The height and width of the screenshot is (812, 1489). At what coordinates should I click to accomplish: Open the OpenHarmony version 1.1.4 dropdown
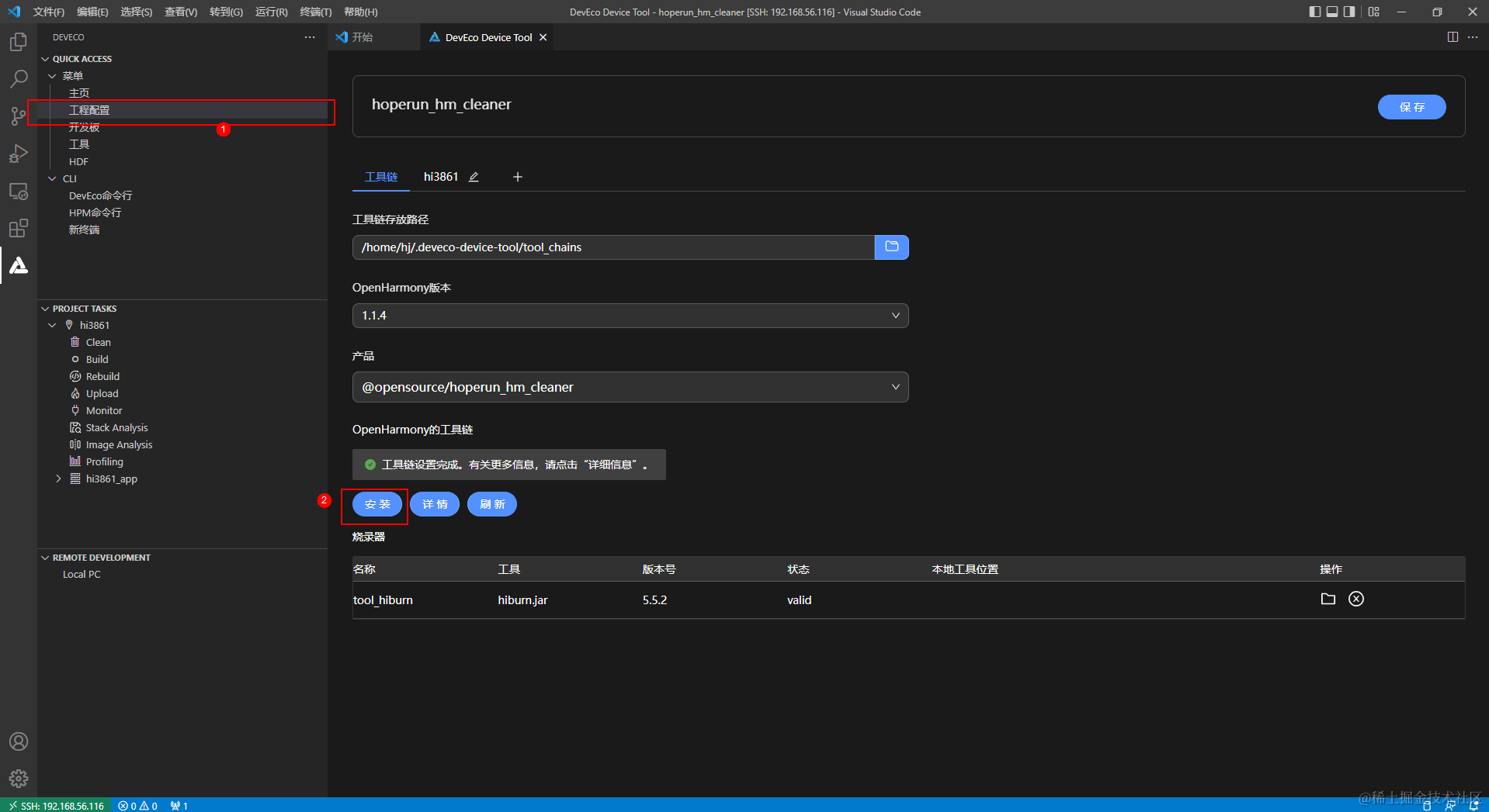click(630, 316)
